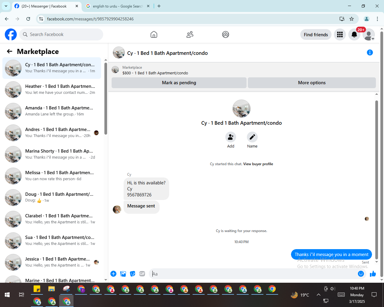The height and width of the screenshot is (307, 384).
Task: Open the GIF picker
Action: [142, 274]
